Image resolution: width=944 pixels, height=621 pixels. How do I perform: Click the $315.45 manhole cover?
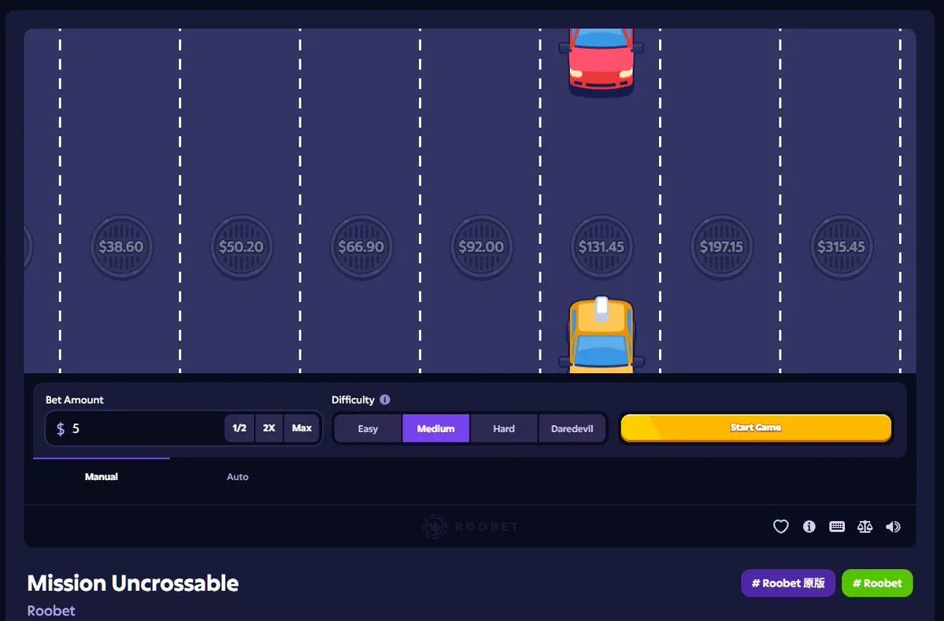841,246
